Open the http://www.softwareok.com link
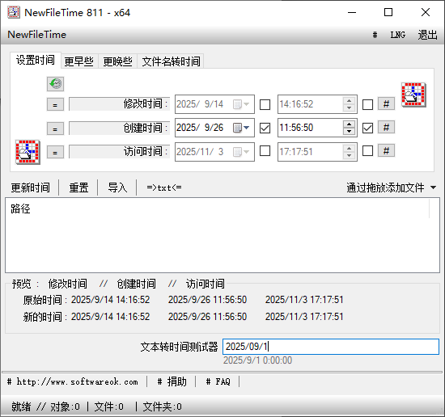 point(73,381)
